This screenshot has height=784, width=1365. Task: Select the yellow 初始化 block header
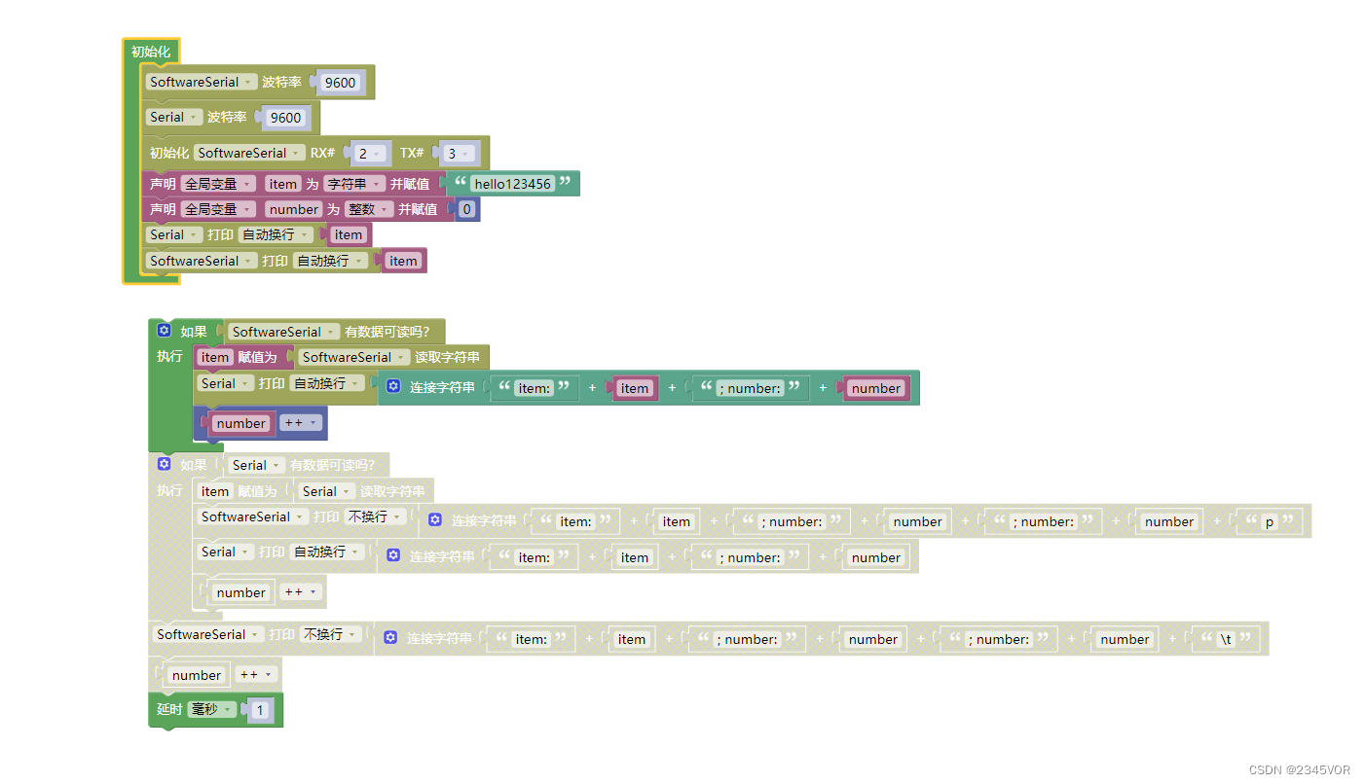tap(151, 52)
